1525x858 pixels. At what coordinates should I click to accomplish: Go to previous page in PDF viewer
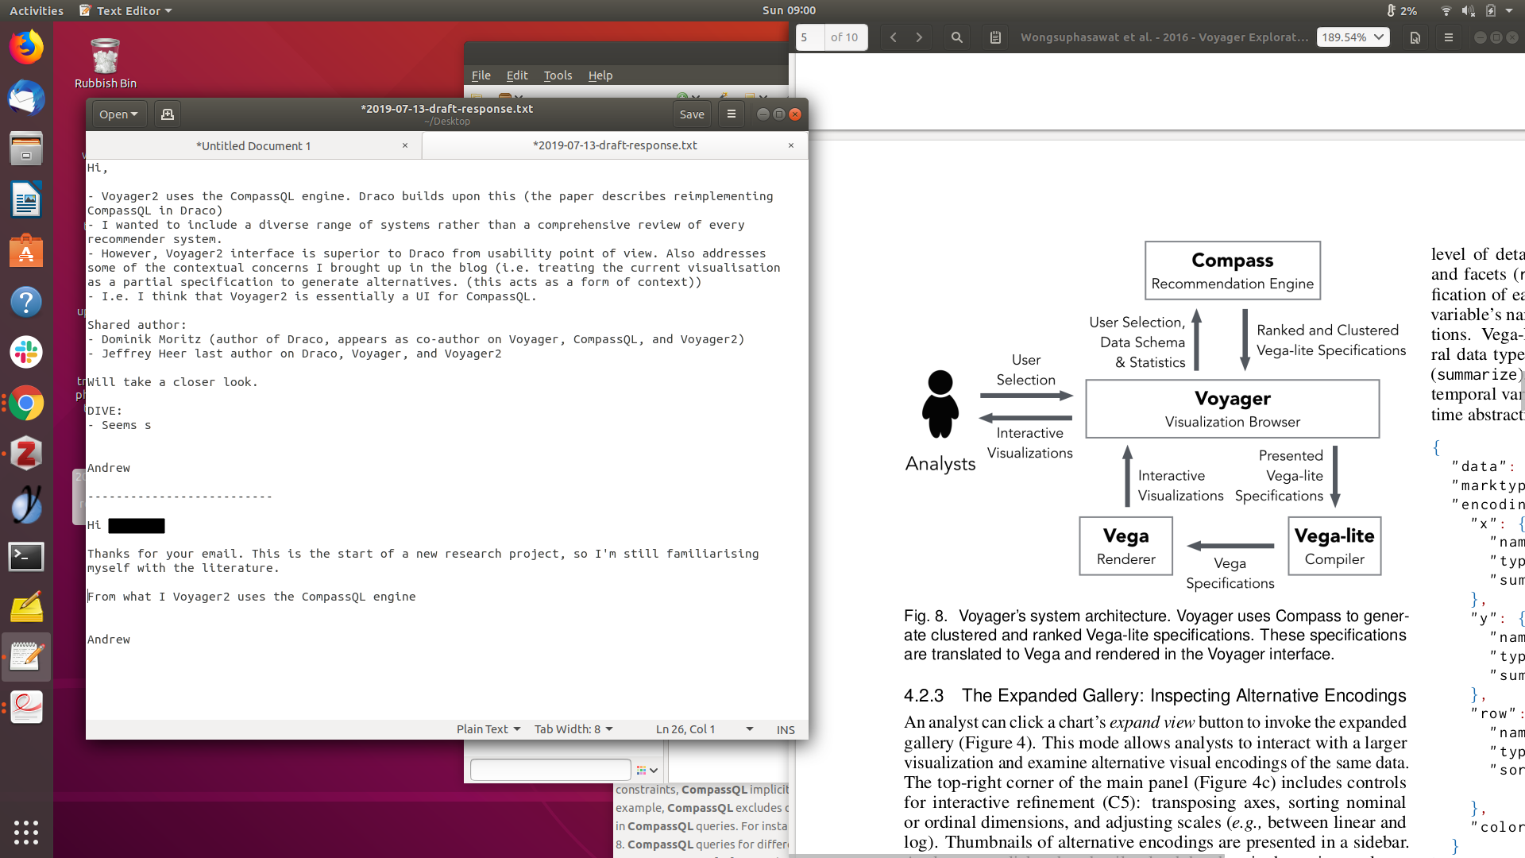894,37
